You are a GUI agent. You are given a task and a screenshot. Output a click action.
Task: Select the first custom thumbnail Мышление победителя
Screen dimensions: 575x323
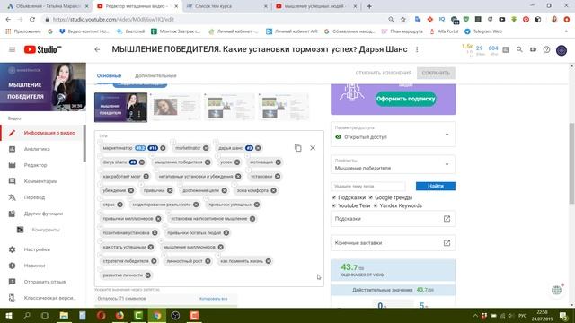pyautogui.click(x=120, y=108)
